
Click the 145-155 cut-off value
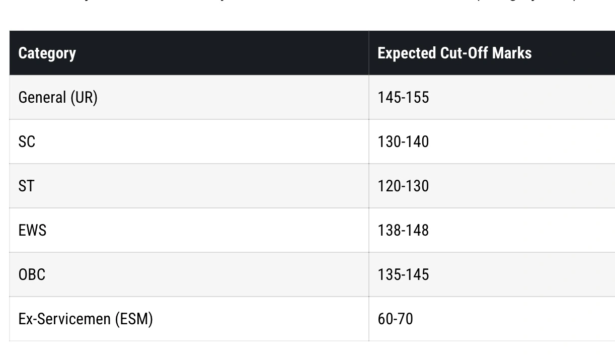[403, 97]
